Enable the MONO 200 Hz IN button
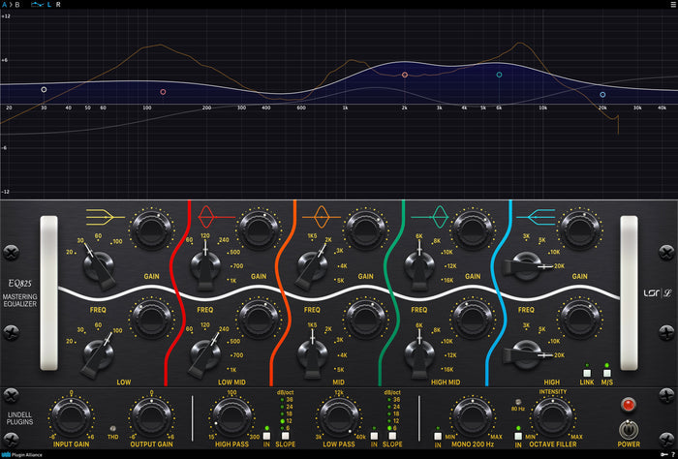 438,436
